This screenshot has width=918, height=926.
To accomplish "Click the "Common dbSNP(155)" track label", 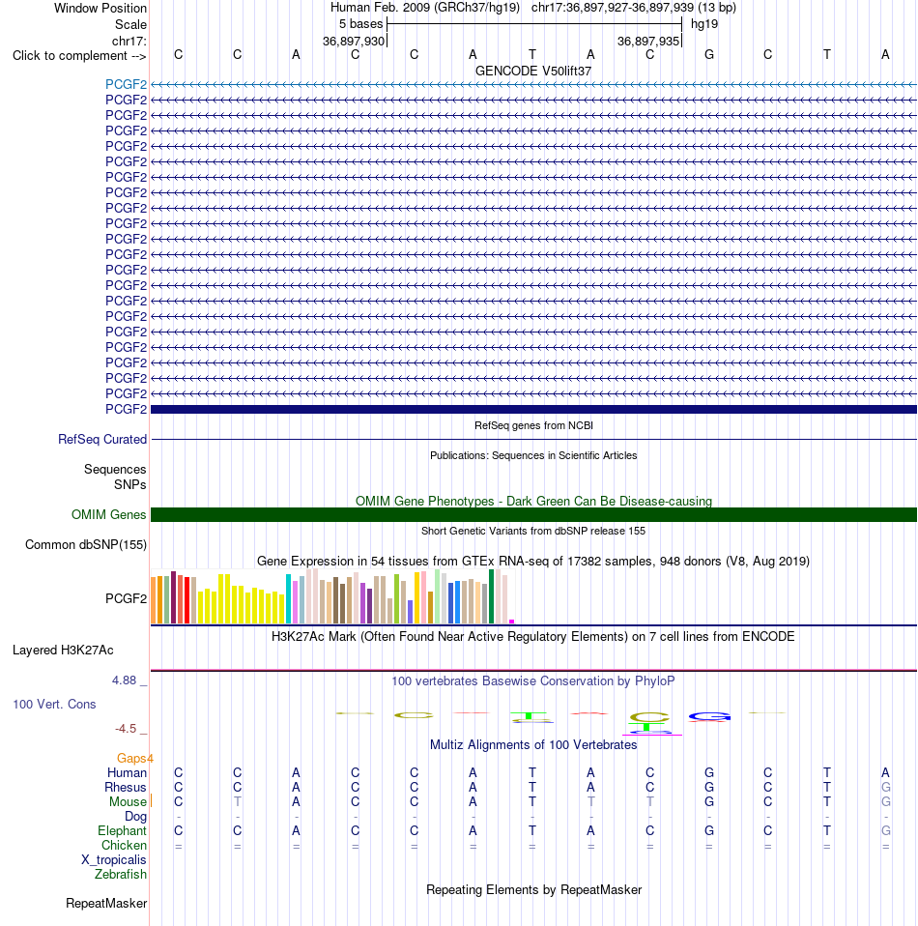I will click(x=86, y=544).
